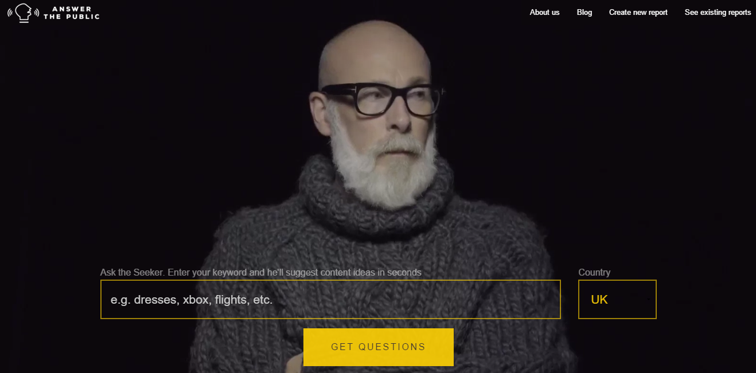756x373 pixels.
Task: Click the word PUBLIC in the logo
Action: coord(83,17)
